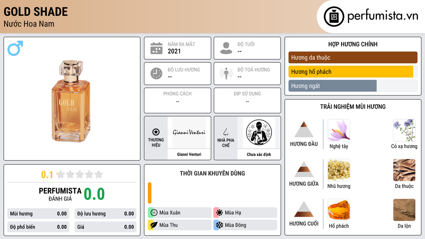Click the launch year 2021 value

coord(174,51)
